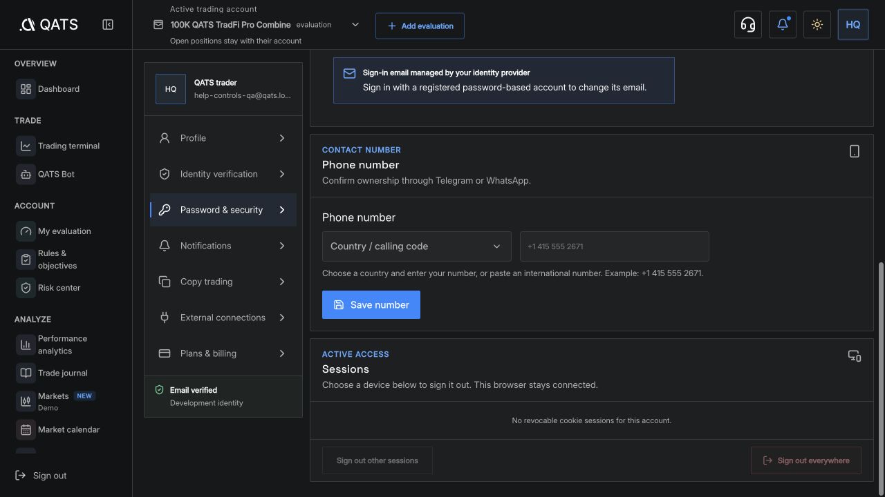Image resolution: width=885 pixels, height=497 pixels.
Task: Click the evaluation badge beside account name
Action: click(x=314, y=25)
